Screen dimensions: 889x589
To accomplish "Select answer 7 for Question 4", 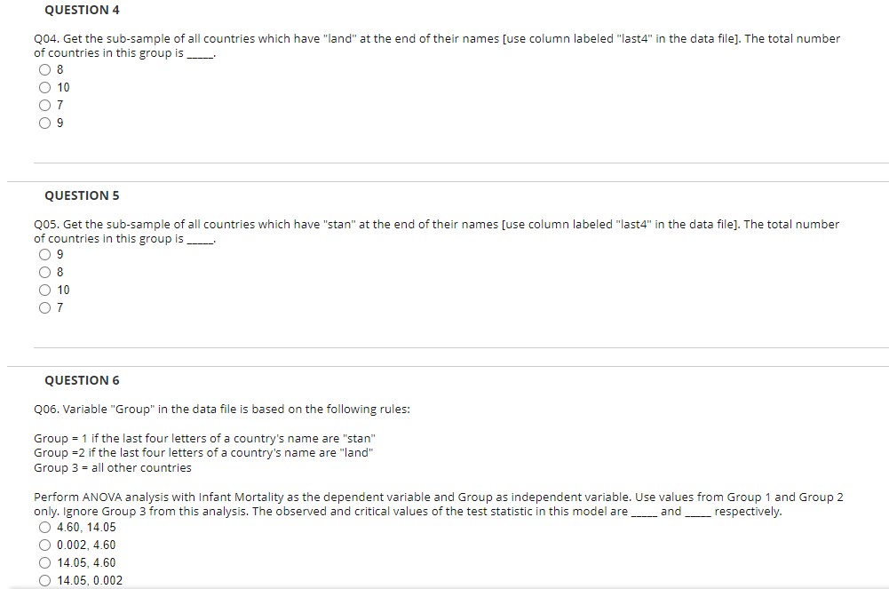I will (44, 105).
